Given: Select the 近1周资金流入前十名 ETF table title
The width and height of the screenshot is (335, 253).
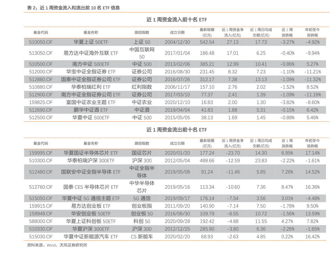Looking at the screenshot, I should point(177,20).
